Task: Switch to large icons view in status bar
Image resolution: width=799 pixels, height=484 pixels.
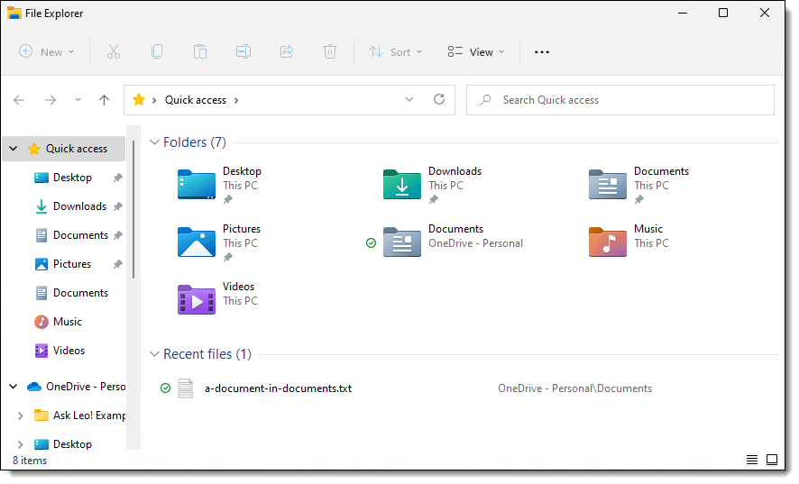Action: (772, 460)
